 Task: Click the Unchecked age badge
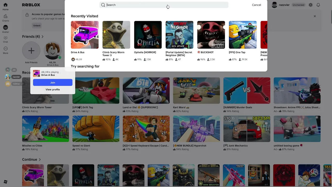point(298,5)
